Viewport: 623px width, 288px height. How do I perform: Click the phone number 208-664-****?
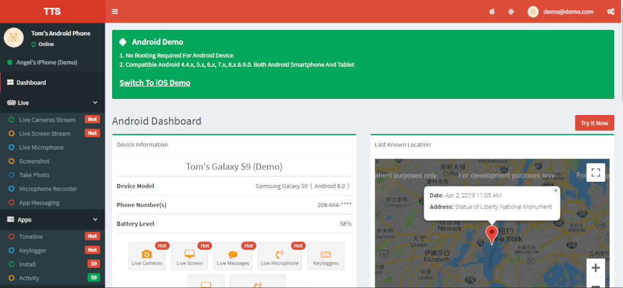tap(334, 205)
